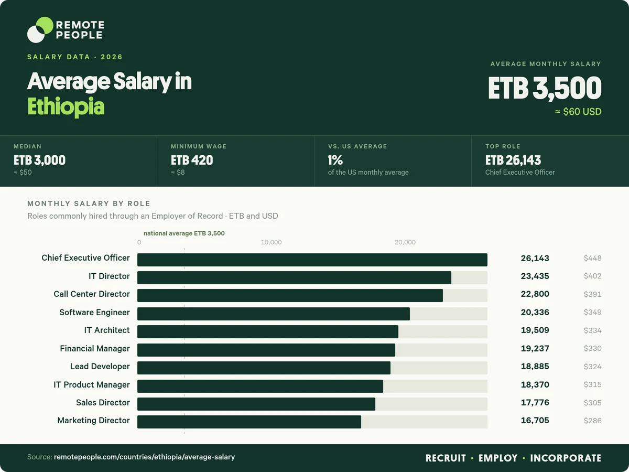
Task: Click the Lead Developer row label
Action: pos(100,367)
